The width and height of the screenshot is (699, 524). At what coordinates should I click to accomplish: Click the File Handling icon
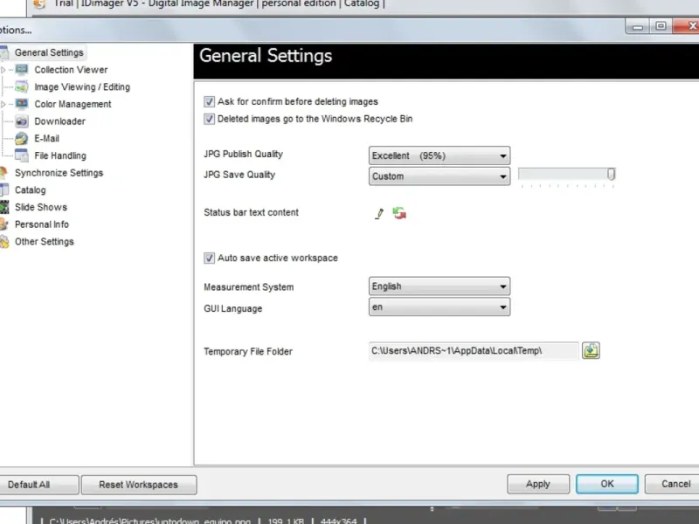21,155
